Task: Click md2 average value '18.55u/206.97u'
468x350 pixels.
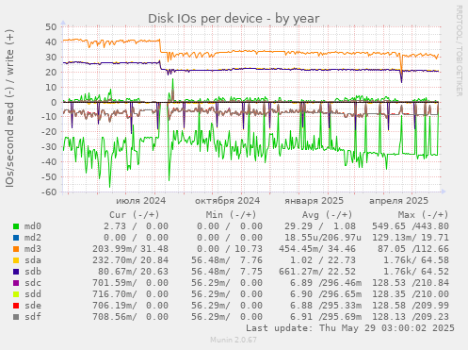Action: (323, 238)
